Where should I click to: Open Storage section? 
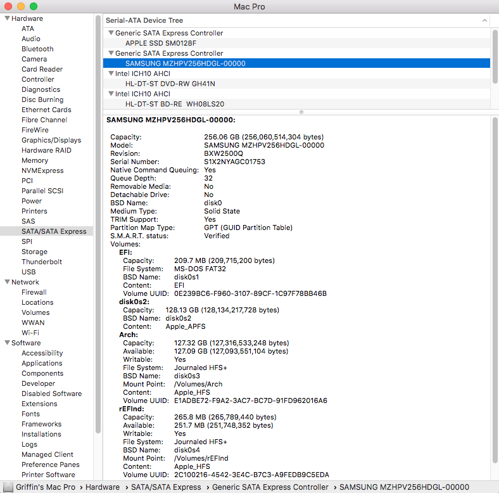tap(34, 252)
